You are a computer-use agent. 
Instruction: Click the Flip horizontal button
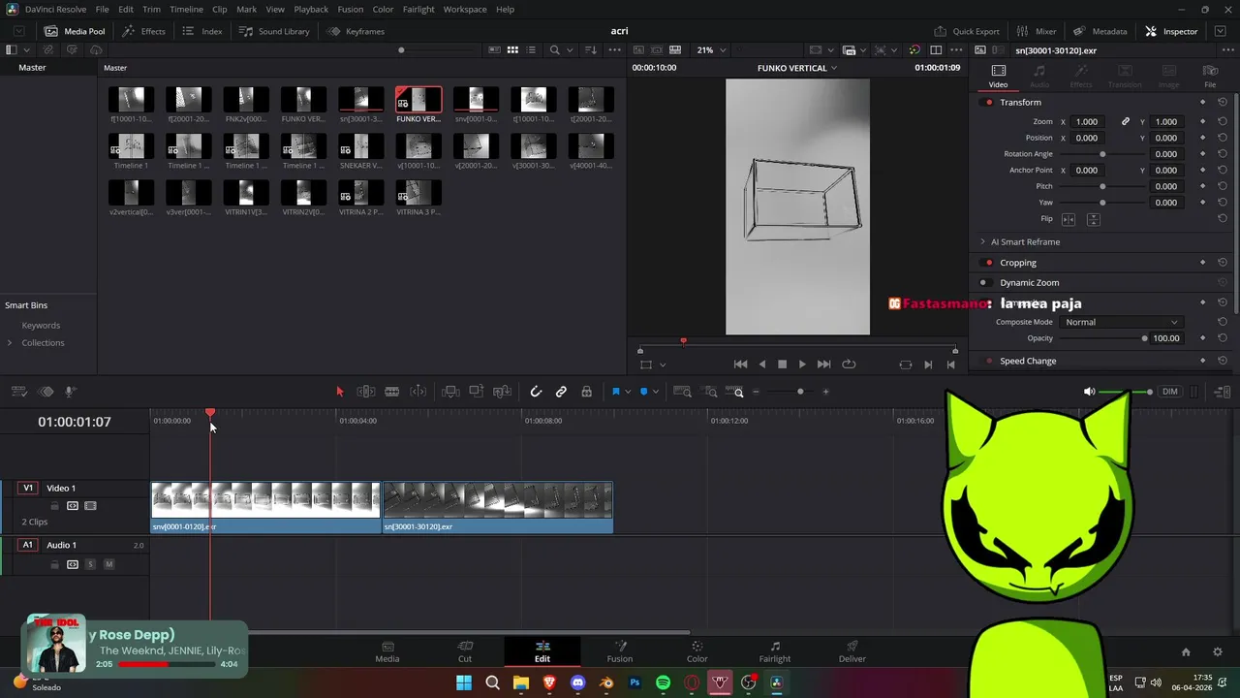pyautogui.click(x=1069, y=219)
